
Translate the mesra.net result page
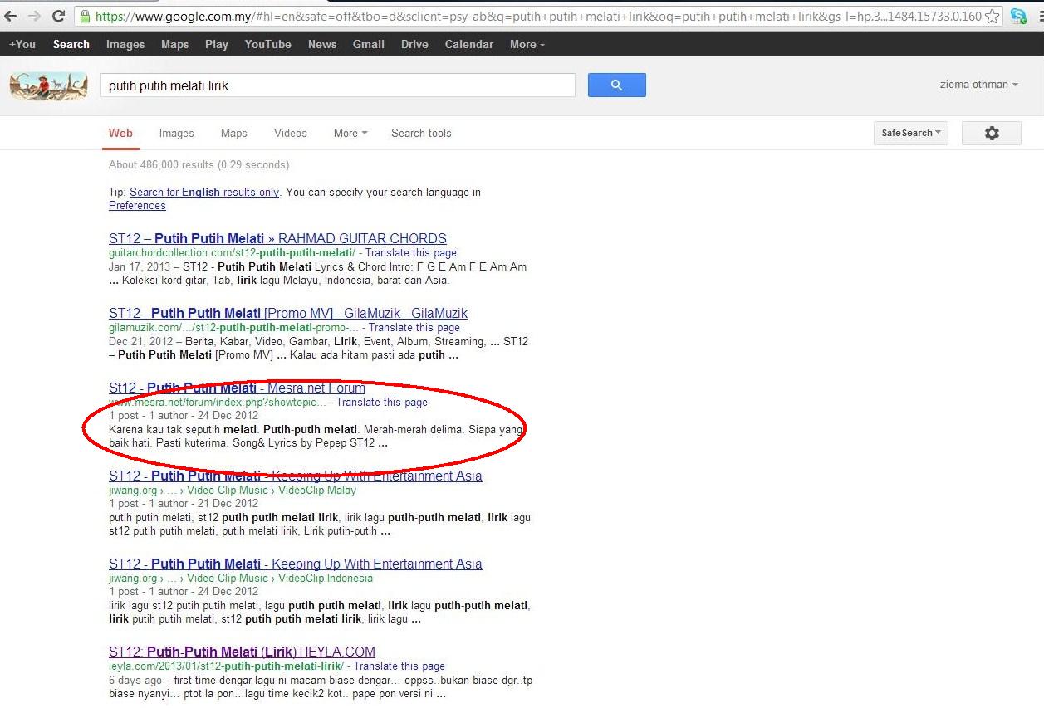click(382, 402)
